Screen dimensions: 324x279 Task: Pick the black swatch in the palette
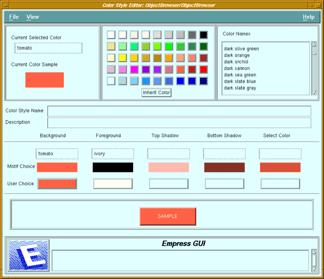203,35
